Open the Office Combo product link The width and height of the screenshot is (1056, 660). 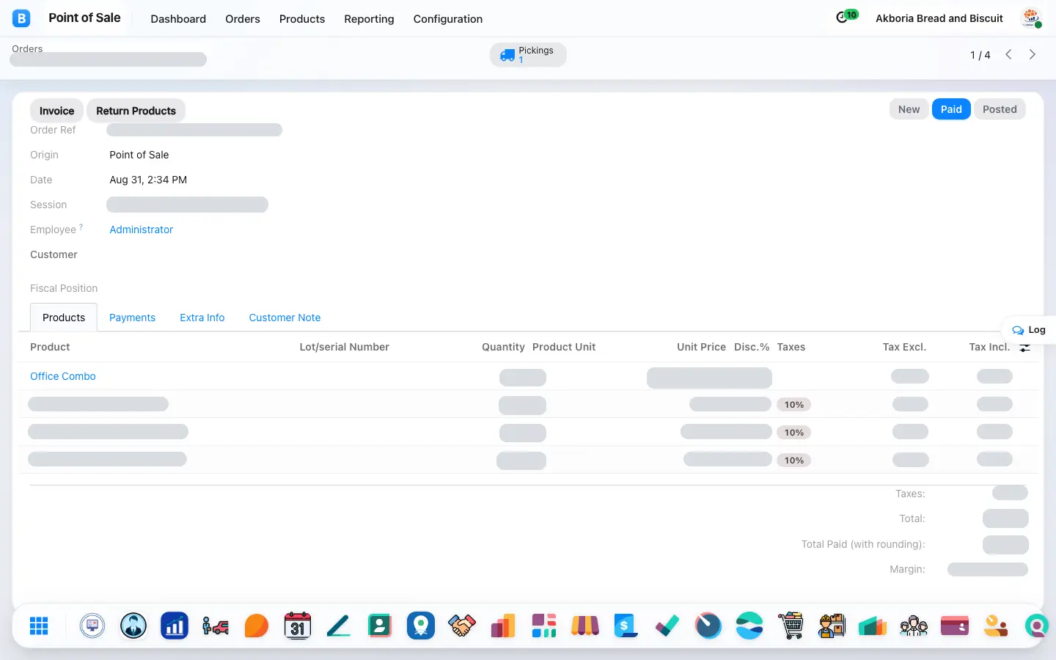[63, 376]
